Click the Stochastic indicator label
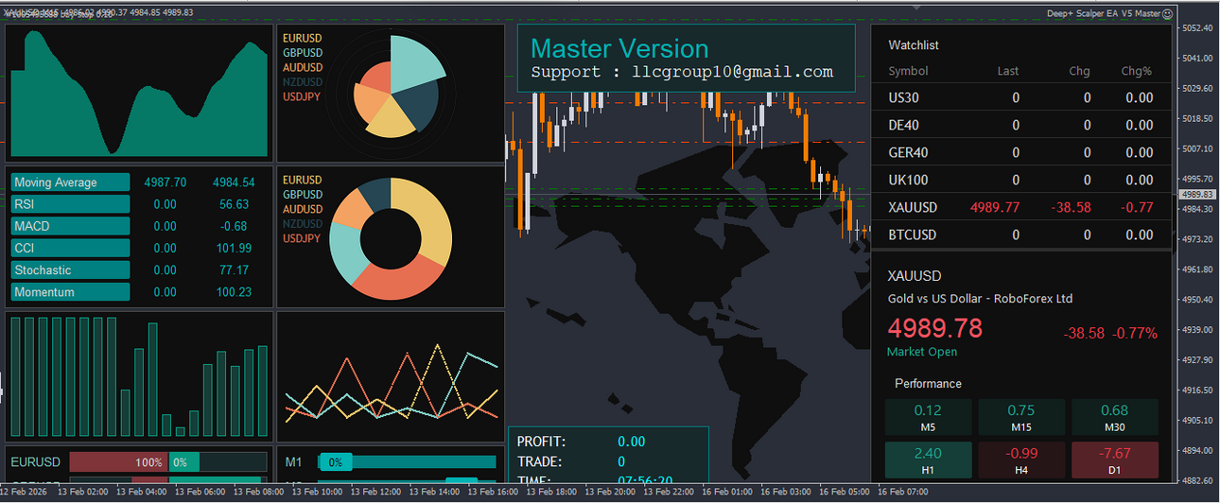This screenshot has height=503, width=1220. pos(69,269)
